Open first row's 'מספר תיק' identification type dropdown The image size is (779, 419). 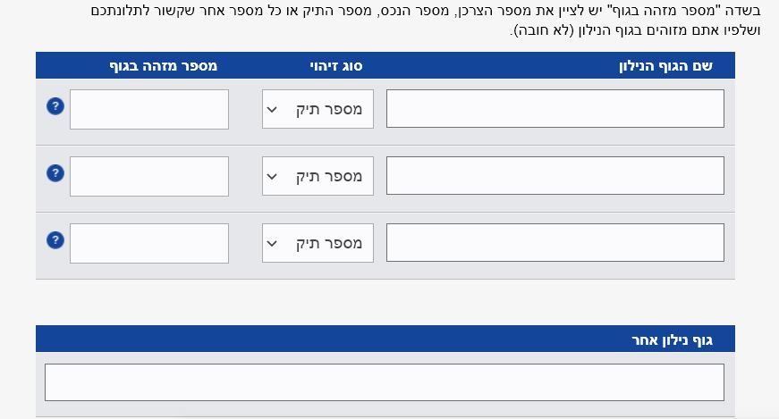click(318, 109)
